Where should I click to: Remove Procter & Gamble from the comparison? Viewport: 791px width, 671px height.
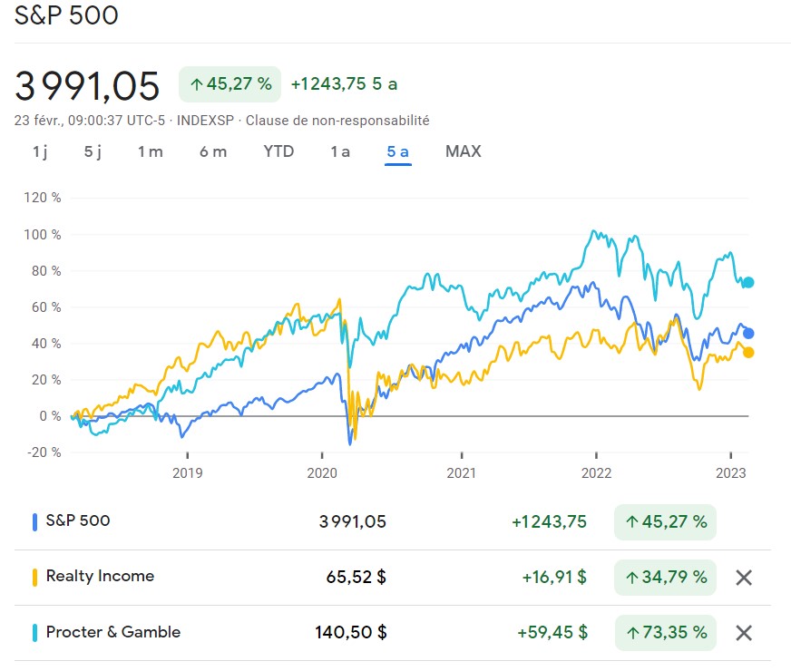(x=744, y=633)
